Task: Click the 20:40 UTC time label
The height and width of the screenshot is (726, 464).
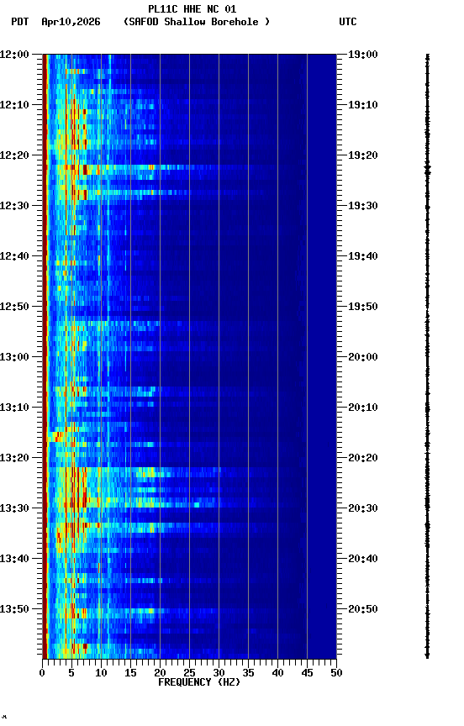Action: (x=363, y=559)
